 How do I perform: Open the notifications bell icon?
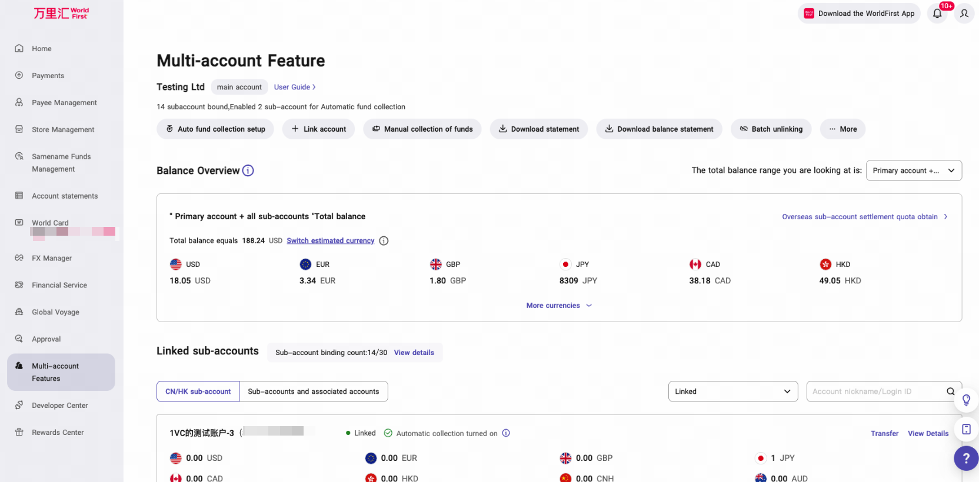tap(937, 13)
